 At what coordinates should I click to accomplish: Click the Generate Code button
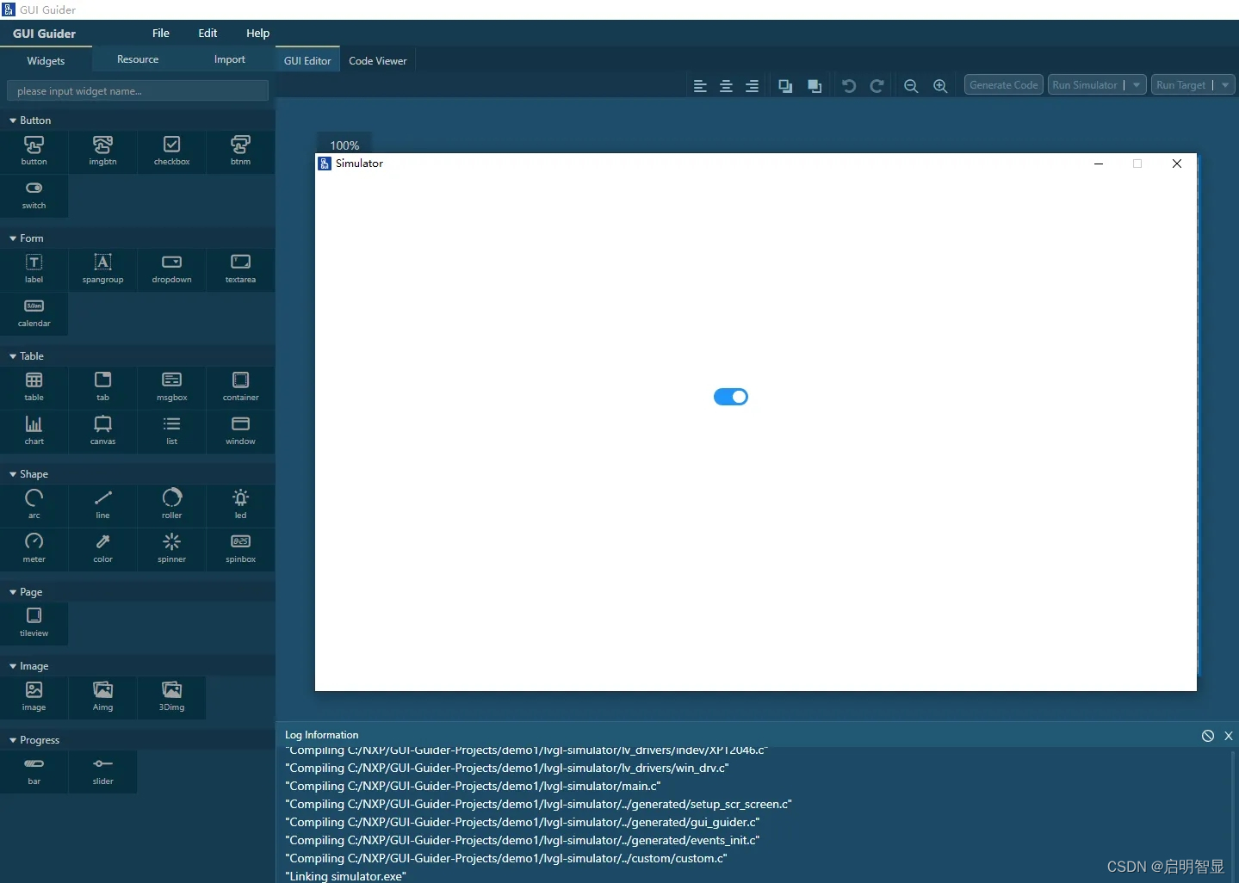coord(1004,85)
